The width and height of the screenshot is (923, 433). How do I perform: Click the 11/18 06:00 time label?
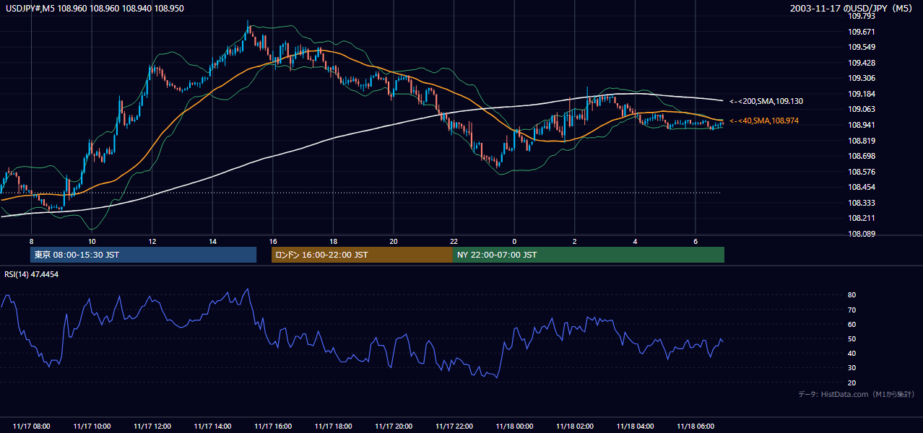pos(695,427)
